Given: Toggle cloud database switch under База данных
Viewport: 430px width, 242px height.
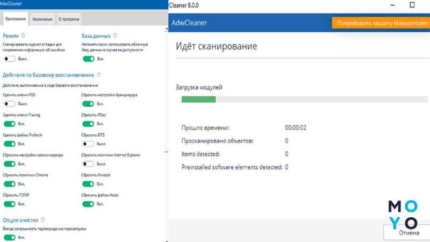Looking at the screenshot, I should point(88,59).
